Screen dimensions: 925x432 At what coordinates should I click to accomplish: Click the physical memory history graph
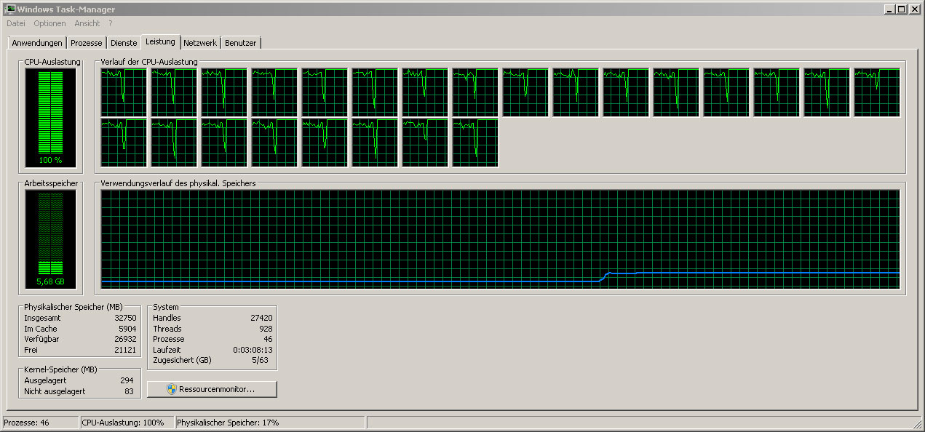(x=501, y=239)
